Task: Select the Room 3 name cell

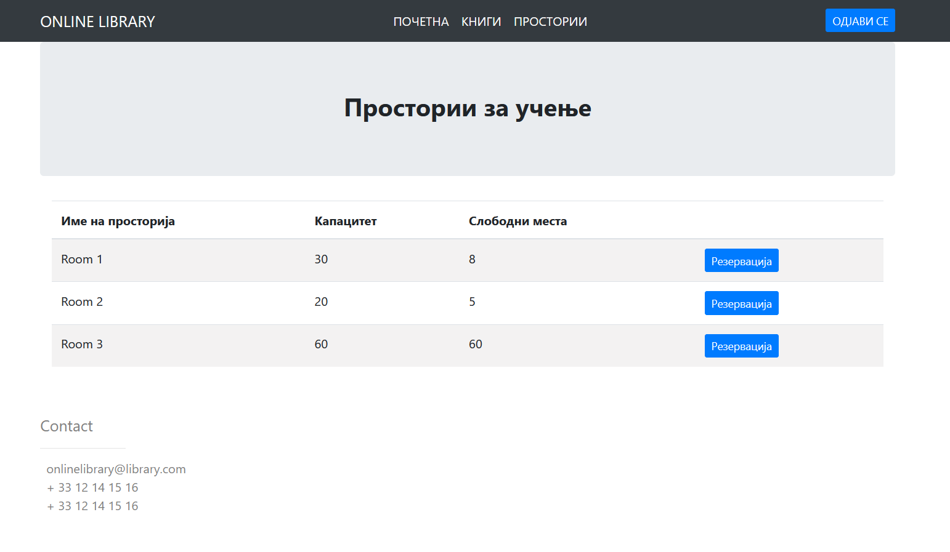Action: [x=81, y=345]
